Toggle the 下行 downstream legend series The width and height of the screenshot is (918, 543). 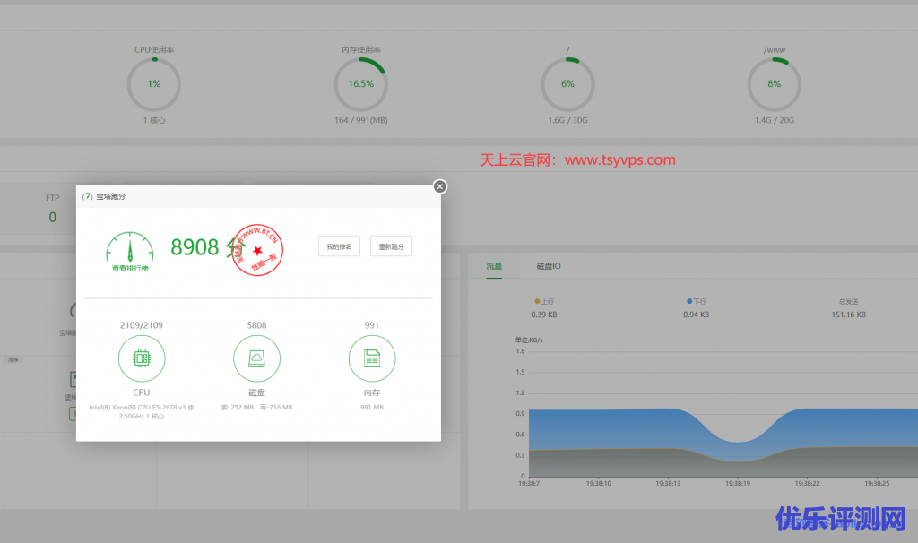click(x=696, y=302)
